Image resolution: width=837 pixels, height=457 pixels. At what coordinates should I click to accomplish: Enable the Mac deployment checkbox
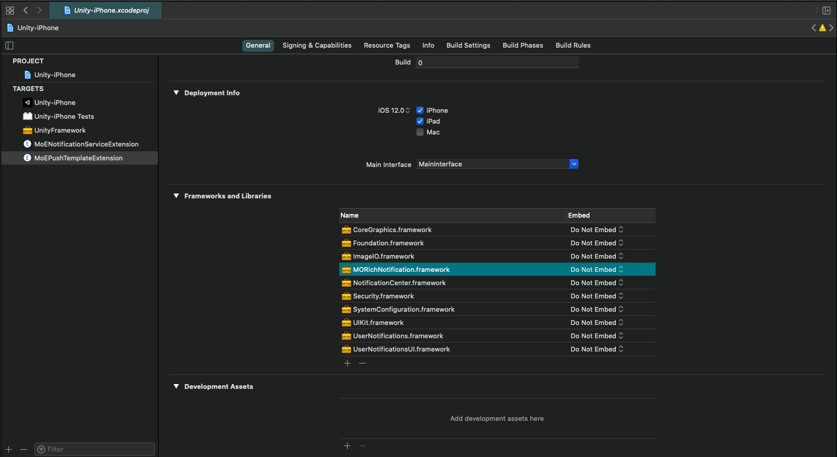point(420,132)
